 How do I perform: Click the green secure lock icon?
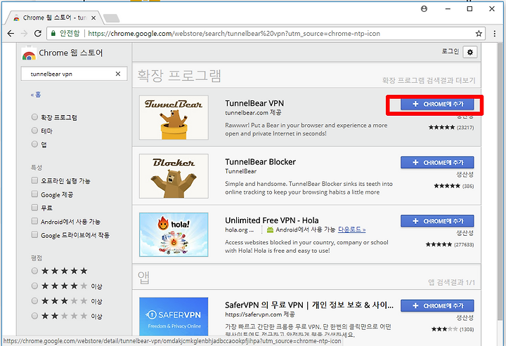pos(53,33)
